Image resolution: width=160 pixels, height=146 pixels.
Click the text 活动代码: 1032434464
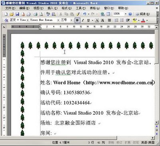point(65,103)
